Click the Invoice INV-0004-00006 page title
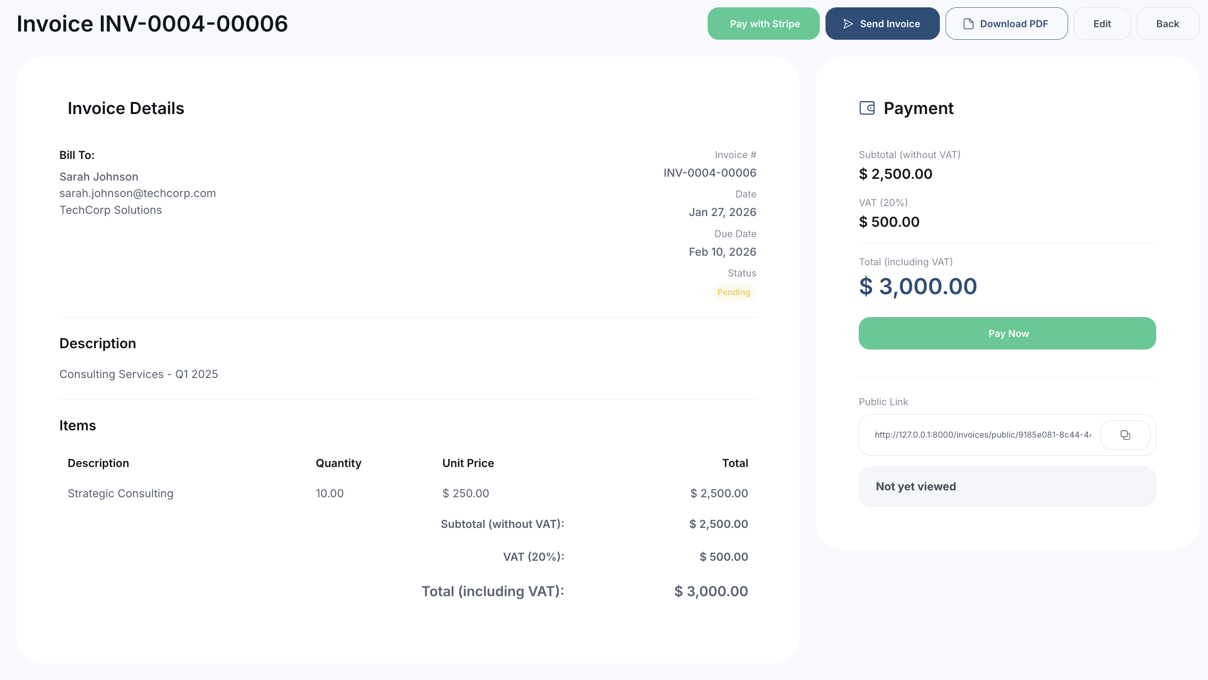This screenshot has height=680, width=1208. [x=152, y=24]
